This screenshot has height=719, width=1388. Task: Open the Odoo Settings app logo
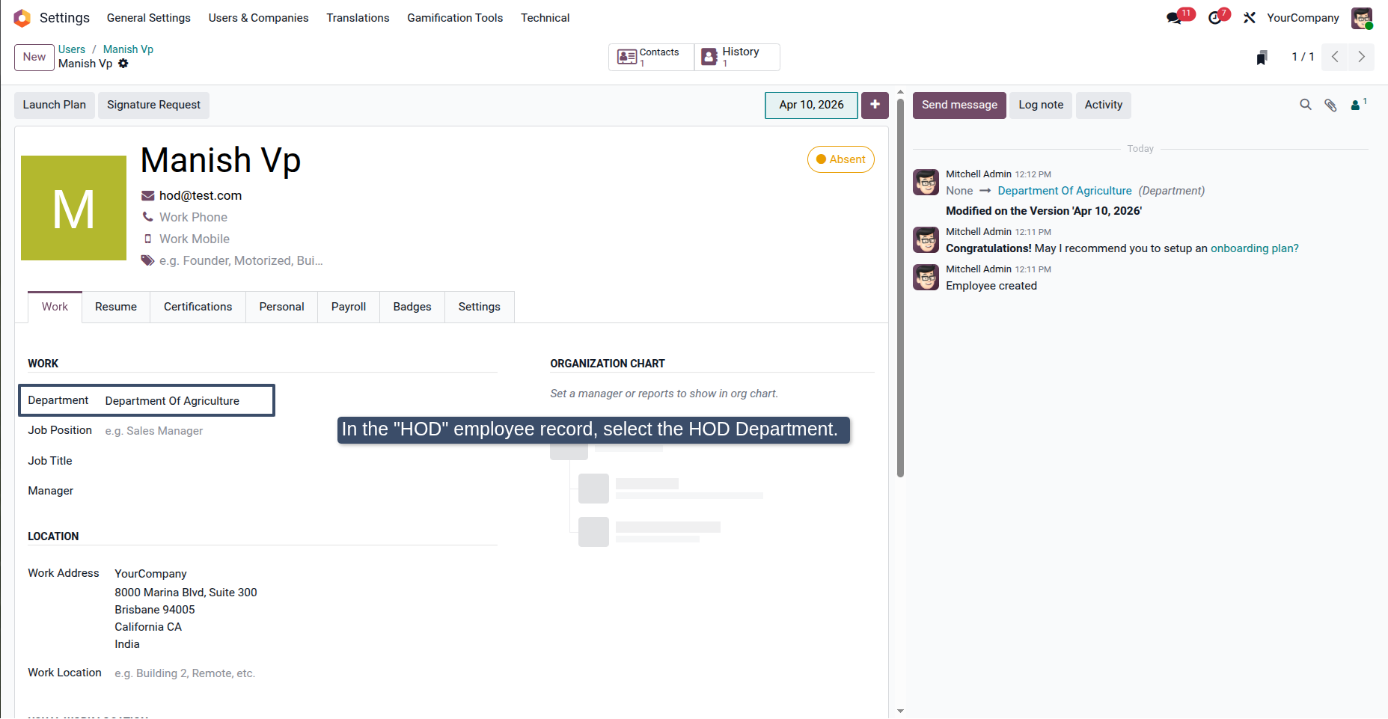(x=22, y=18)
